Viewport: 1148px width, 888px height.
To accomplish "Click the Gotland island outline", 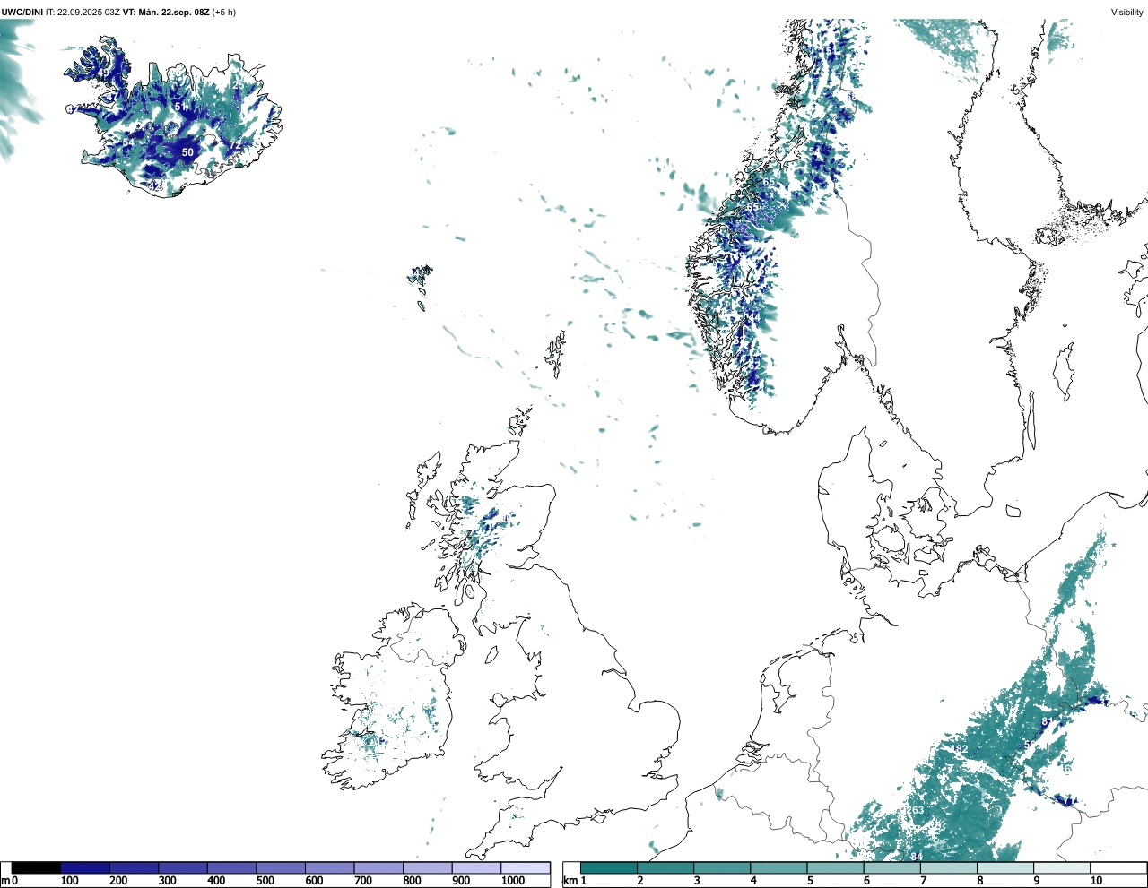I will click(x=1063, y=370).
